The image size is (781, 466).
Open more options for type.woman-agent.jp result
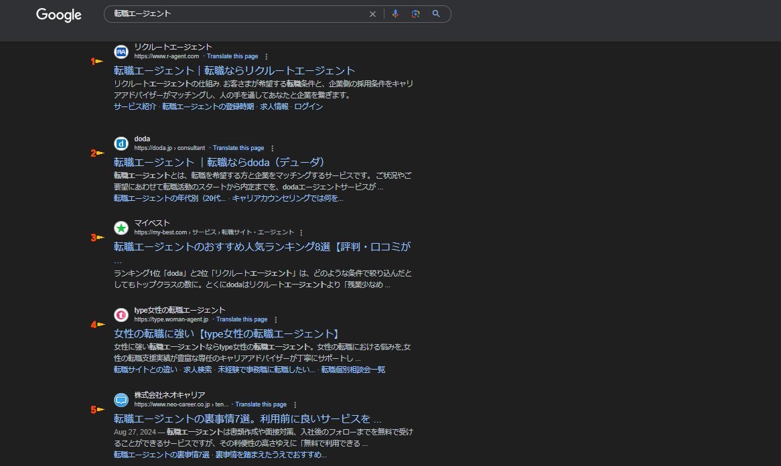coord(276,319)
